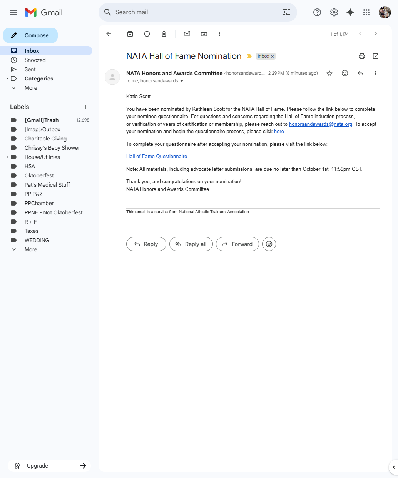398x478 pixels.
Task: Report this email as spam
Action: [147, 34]
